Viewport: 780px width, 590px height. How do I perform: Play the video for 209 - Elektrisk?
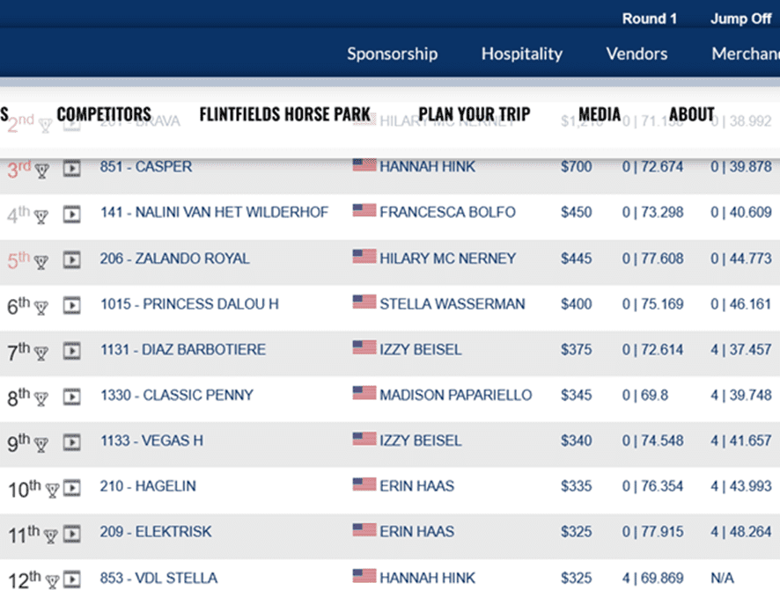click(71, 534)
